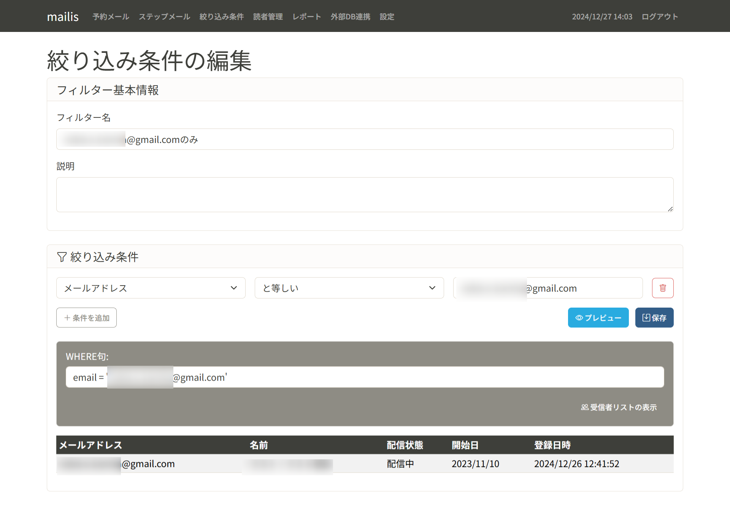
Task: Open the メールアドレス field dropdown
Action: click(x=151, y=288)
